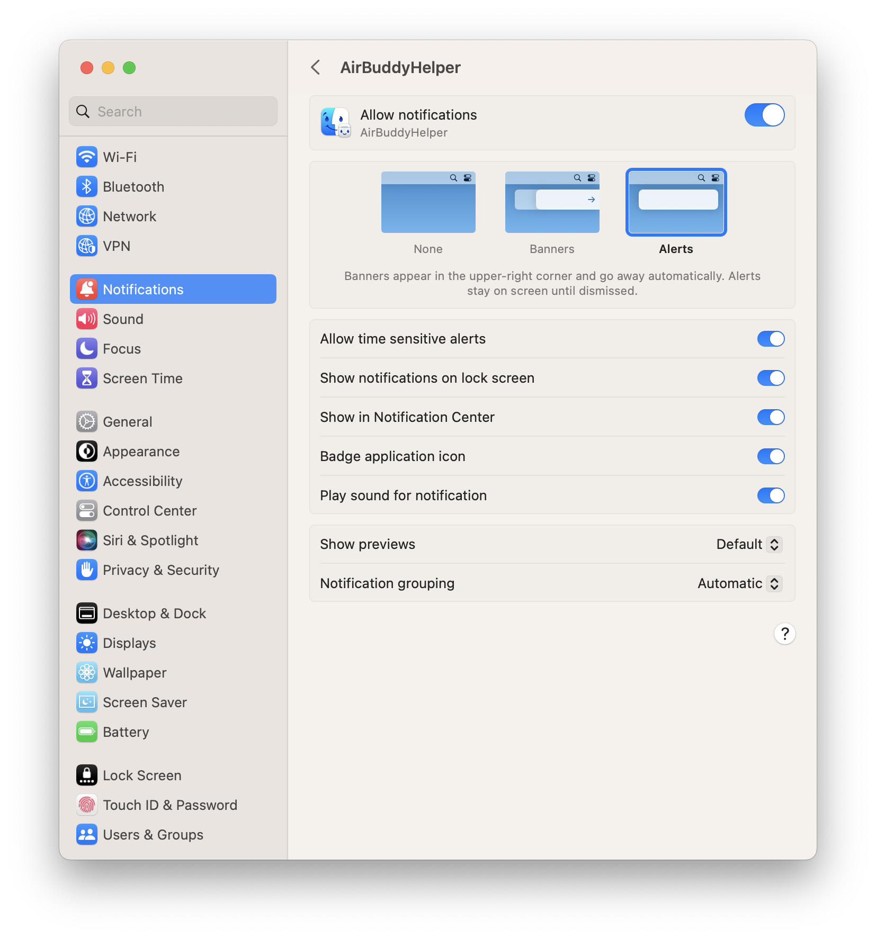
Task: Toggle Show in Notification Center
Action: (x=771, y=417)
